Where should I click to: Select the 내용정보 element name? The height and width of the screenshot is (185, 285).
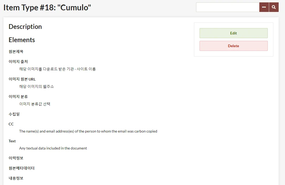coord(16,178)
